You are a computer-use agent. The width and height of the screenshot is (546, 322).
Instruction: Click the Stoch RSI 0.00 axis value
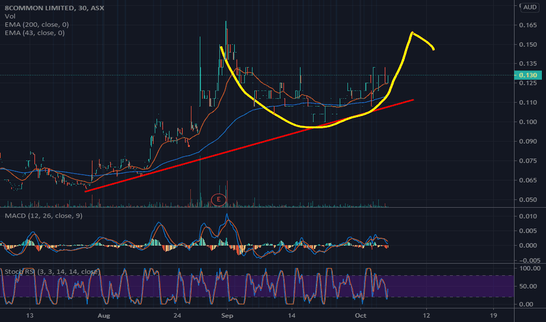(x=526, y=304)
